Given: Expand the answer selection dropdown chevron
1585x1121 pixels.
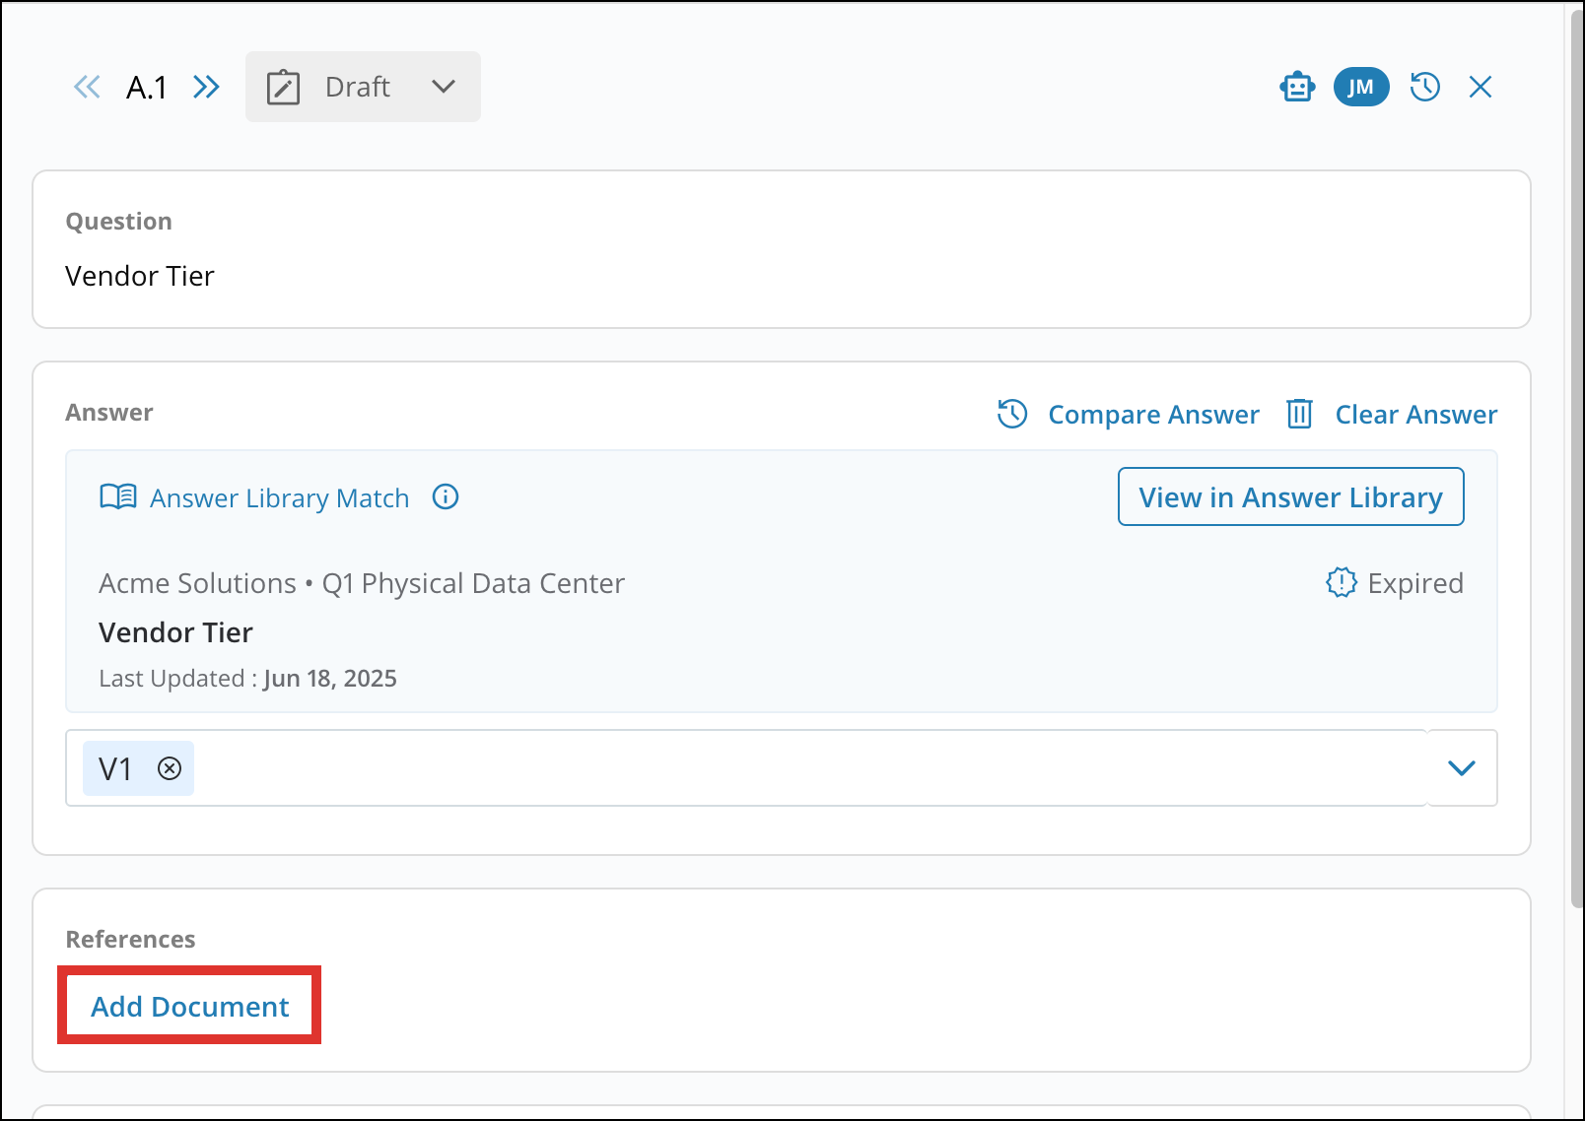Looking at the screenshot, I should pos(1461,768).
